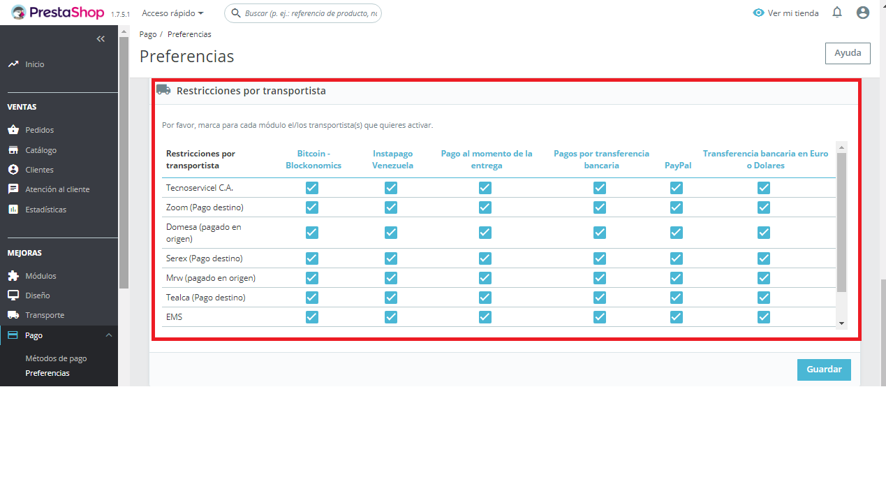Click PayPal column header
The width and height of the screenshot is (886, 489).
[678, 166]
